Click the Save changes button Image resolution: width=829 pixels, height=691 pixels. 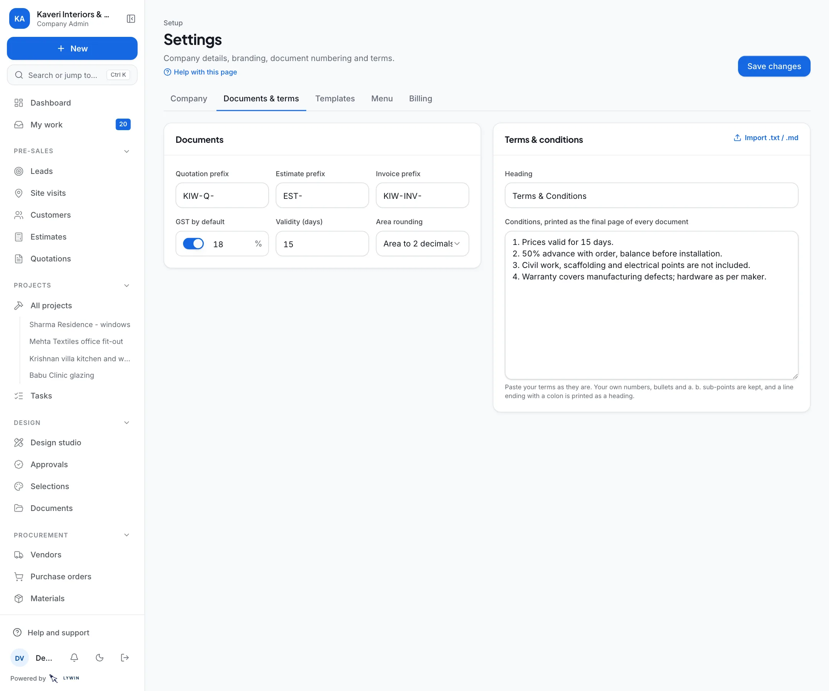pos(774,66)
